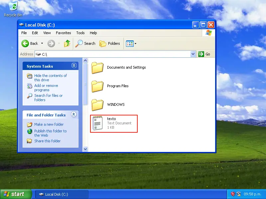This screenshot has width=266, height=199.
Task: Click the Share this folder icon
Action: pos(29,141)
